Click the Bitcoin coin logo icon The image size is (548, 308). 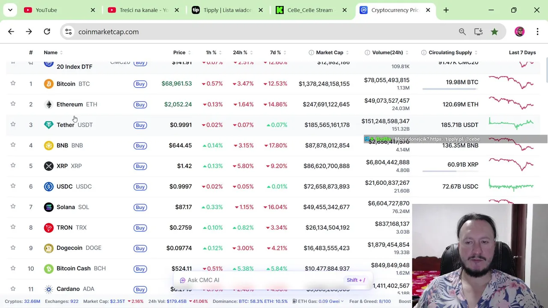(x=49, y=84)
